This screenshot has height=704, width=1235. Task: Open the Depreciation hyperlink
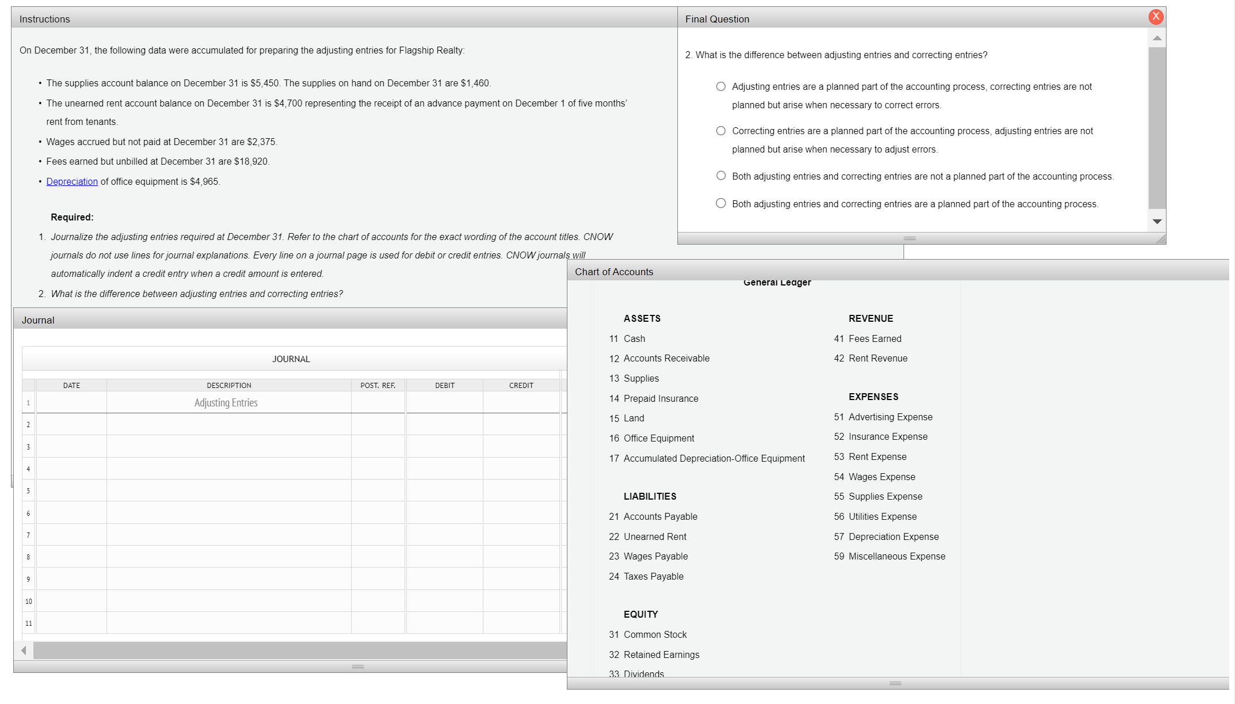72,181
